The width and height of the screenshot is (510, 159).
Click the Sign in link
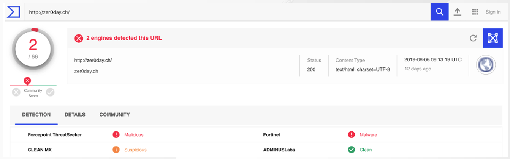(x=493, y=12)
